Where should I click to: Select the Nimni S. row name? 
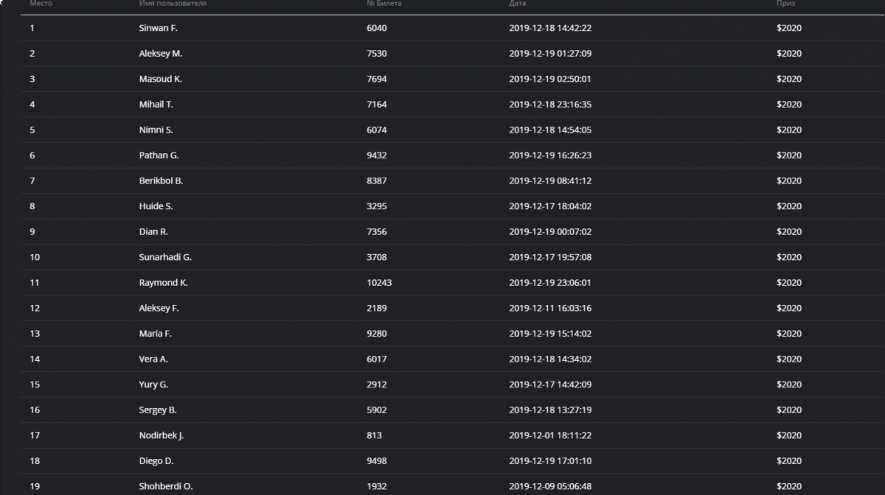click(156, 130)
